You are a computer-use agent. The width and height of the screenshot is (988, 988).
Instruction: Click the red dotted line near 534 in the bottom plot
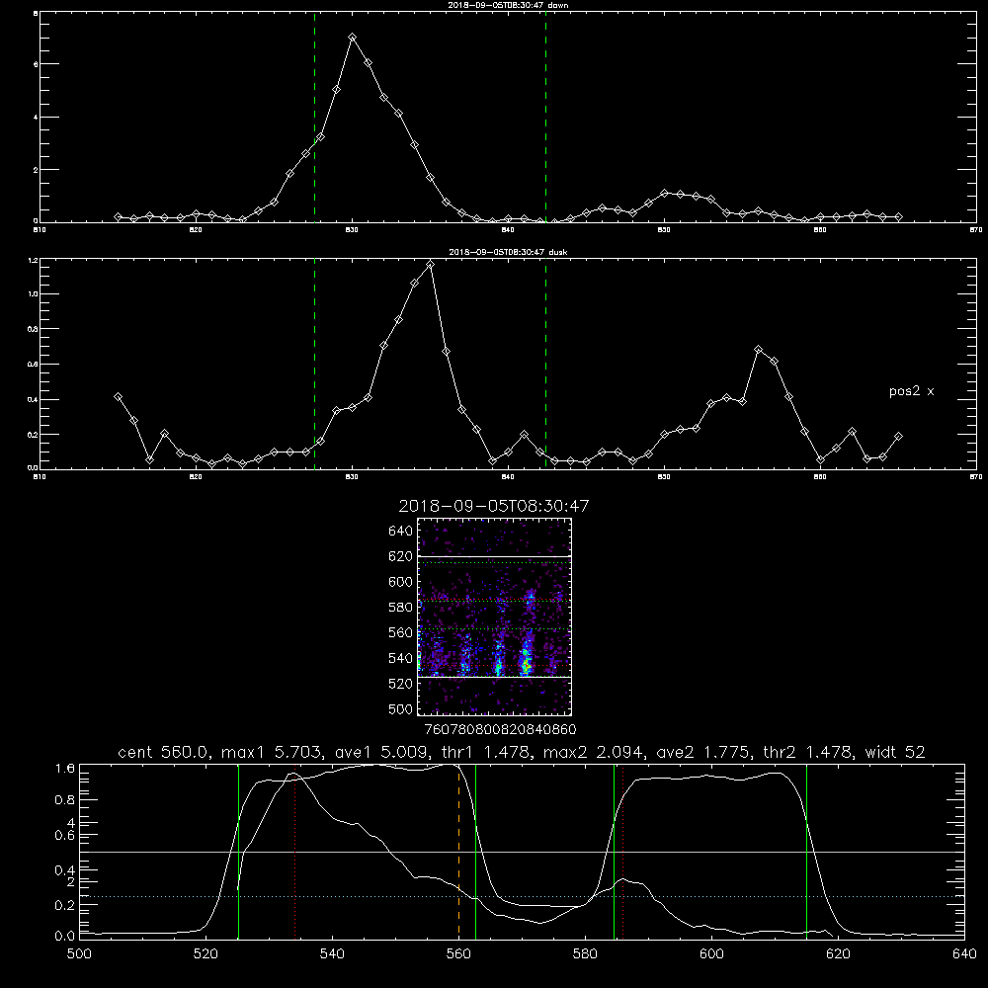tap(294, 851)
